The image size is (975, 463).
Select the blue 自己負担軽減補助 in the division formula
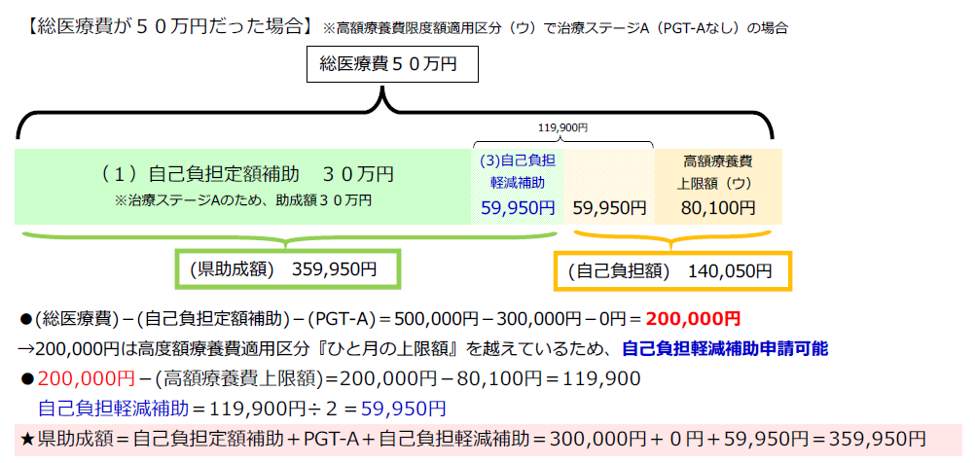[113, 409]
